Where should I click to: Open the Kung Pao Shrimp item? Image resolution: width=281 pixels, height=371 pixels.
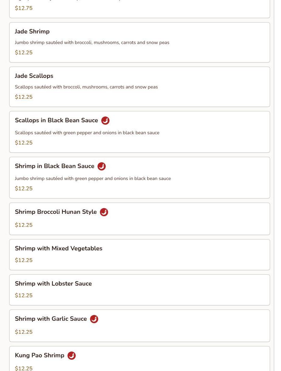tap(40, 355)
